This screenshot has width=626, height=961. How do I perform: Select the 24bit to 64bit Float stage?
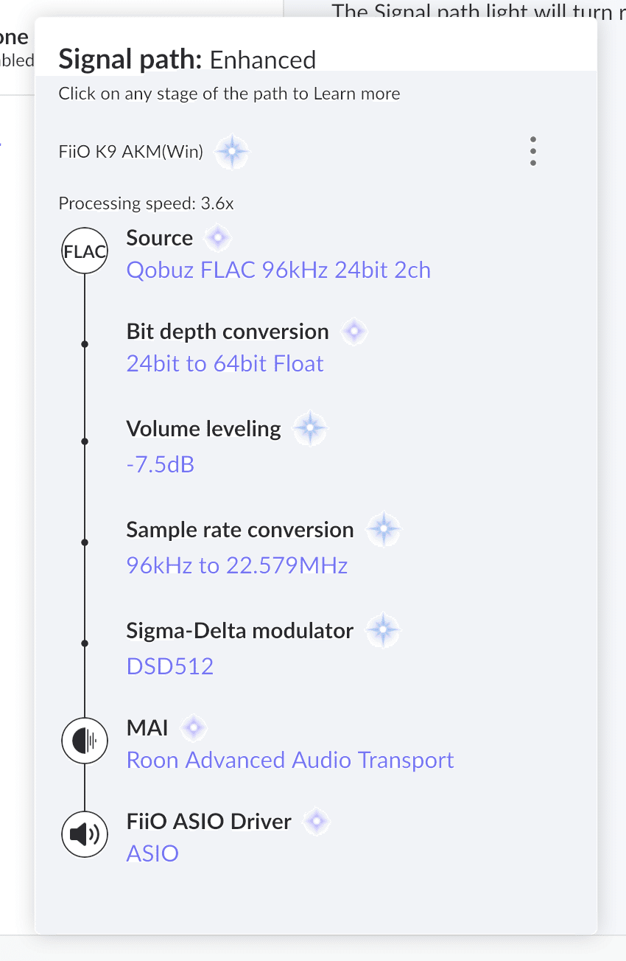tap(225, 364)
